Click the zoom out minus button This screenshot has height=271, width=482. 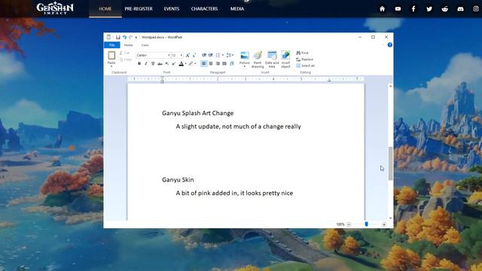(x=349, y=224)
